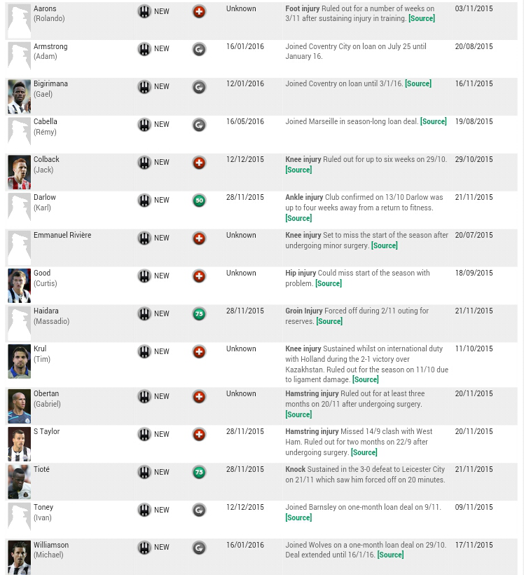Click Tim Krul's player photo

tap(19, 361)
